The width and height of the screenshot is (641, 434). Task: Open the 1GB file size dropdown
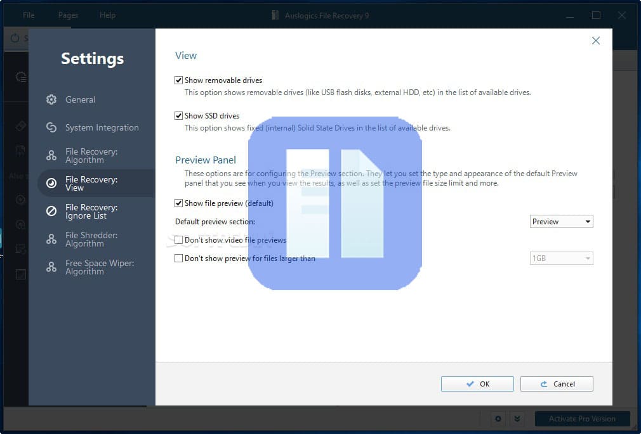click(561, 258)
